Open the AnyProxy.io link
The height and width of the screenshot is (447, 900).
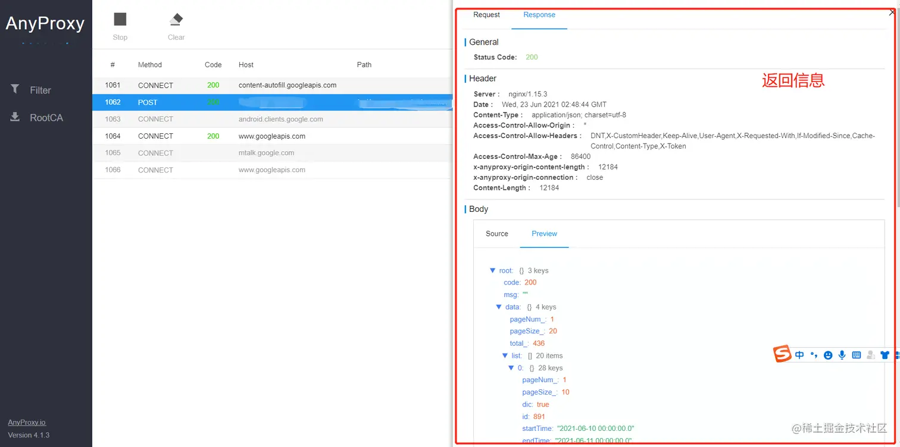pos(27,423)
